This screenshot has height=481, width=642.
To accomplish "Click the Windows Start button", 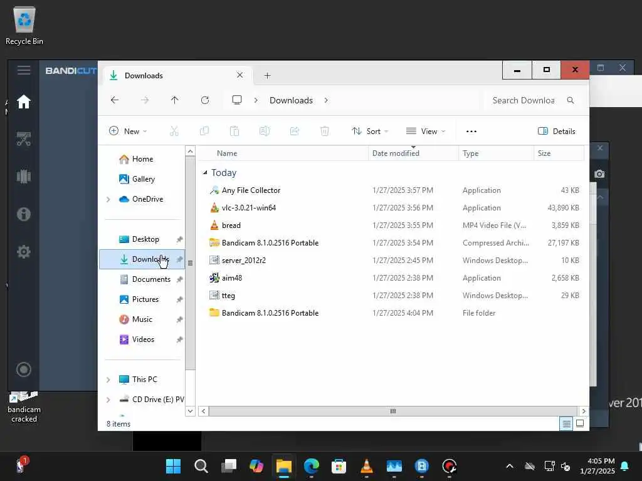I will coord(173,466).
